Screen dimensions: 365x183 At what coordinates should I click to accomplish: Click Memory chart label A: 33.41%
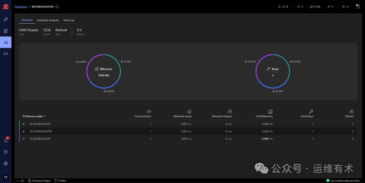point(126,62)
